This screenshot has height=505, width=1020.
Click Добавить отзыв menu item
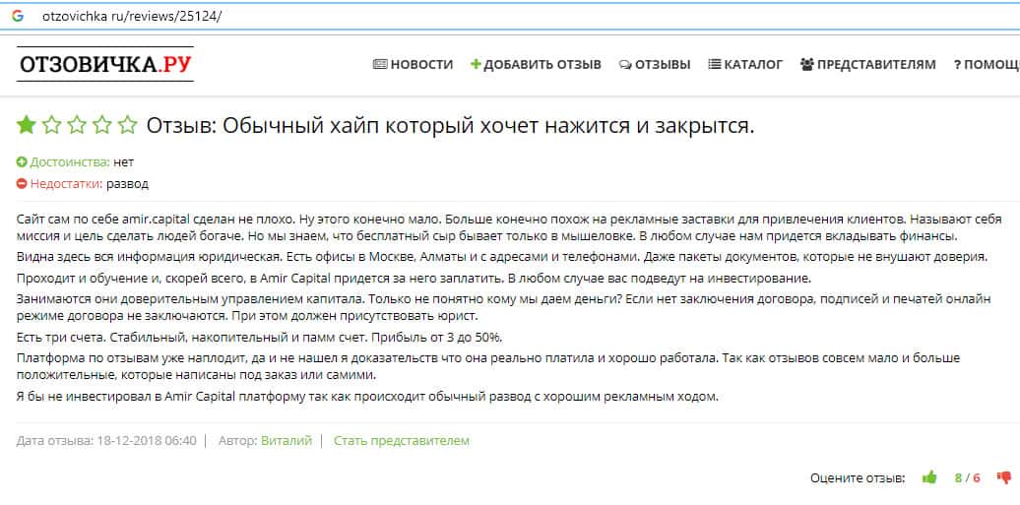click(536, 64)
